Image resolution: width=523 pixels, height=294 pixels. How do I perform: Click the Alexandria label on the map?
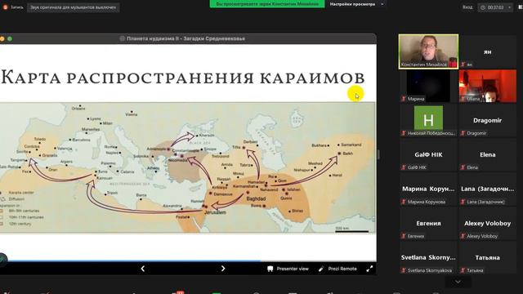[172, 206]
